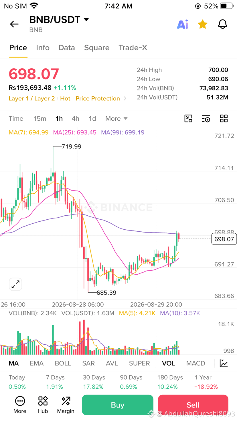237x421 pixels.
Task: Select the 15m chart interval
Action: [x=40, y=118]
